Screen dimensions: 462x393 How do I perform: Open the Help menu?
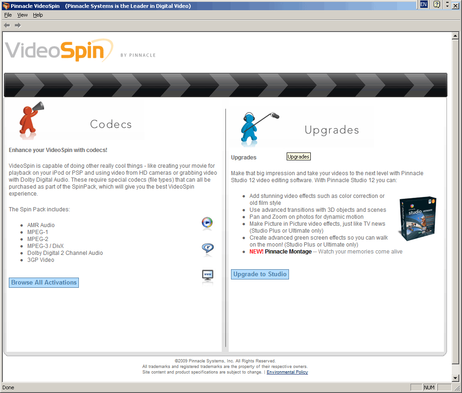(x=38, y=15)
